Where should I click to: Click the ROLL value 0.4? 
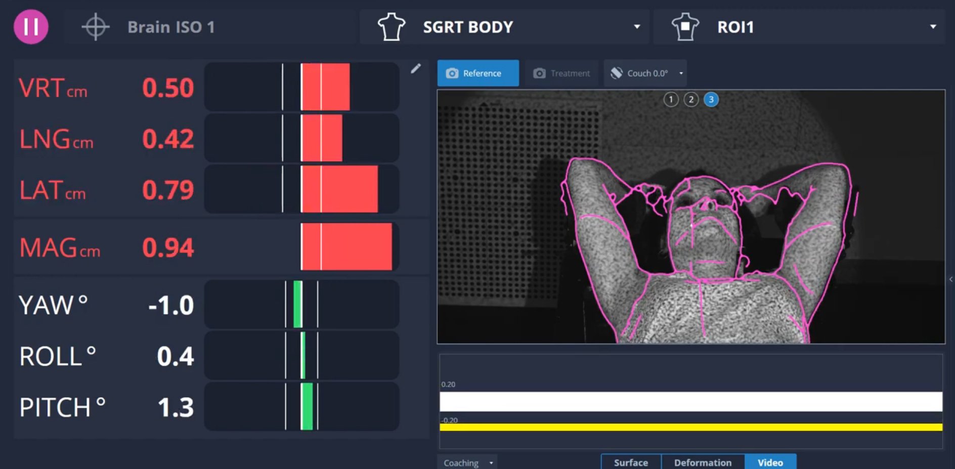point(176,357)
